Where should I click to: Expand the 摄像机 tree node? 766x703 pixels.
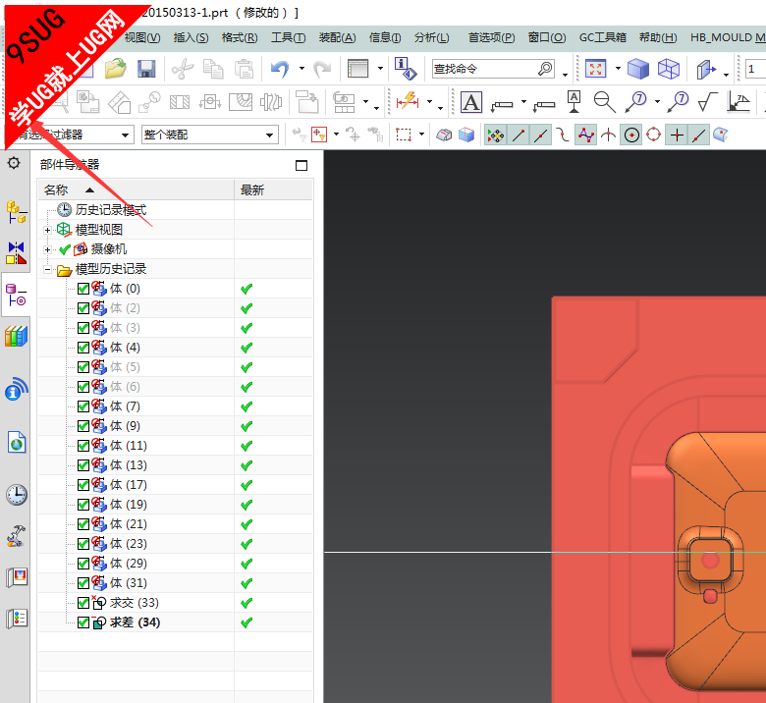coord(47,249)
